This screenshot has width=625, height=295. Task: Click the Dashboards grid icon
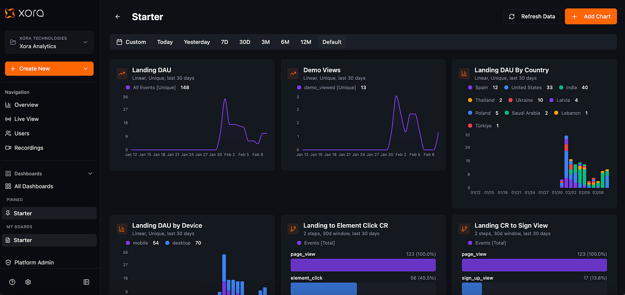click(x=8, y=174)
